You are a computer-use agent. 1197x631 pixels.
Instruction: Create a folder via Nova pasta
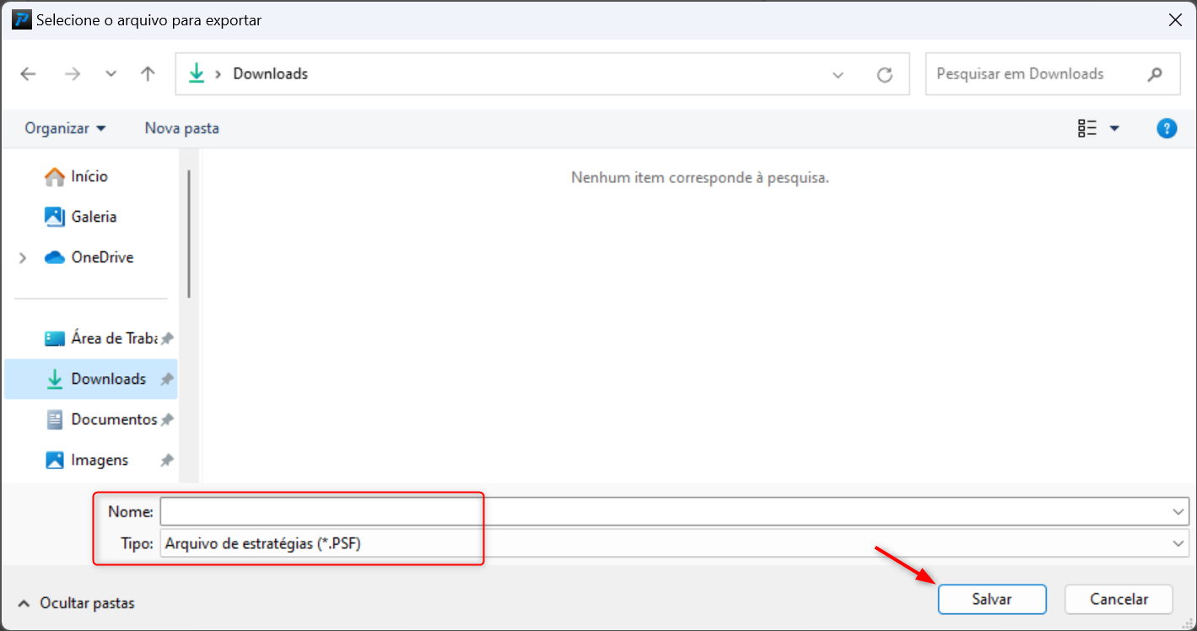[181, 127]
